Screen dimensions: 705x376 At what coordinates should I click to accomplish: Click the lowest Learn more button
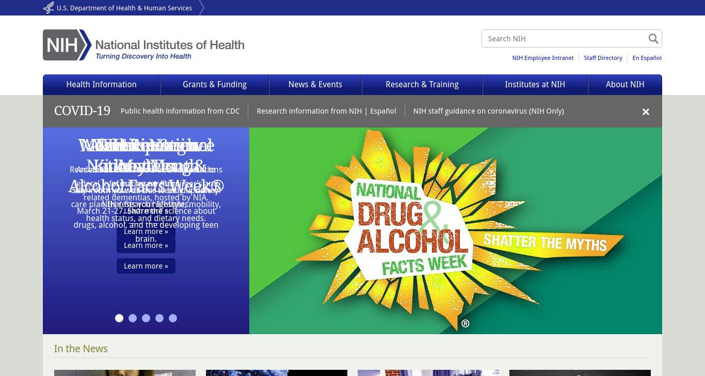click(x=146, y=266)
